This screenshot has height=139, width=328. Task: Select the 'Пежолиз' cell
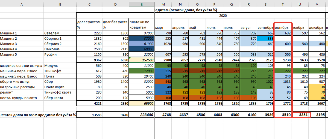pyautogui.click(x=60, y=49)
